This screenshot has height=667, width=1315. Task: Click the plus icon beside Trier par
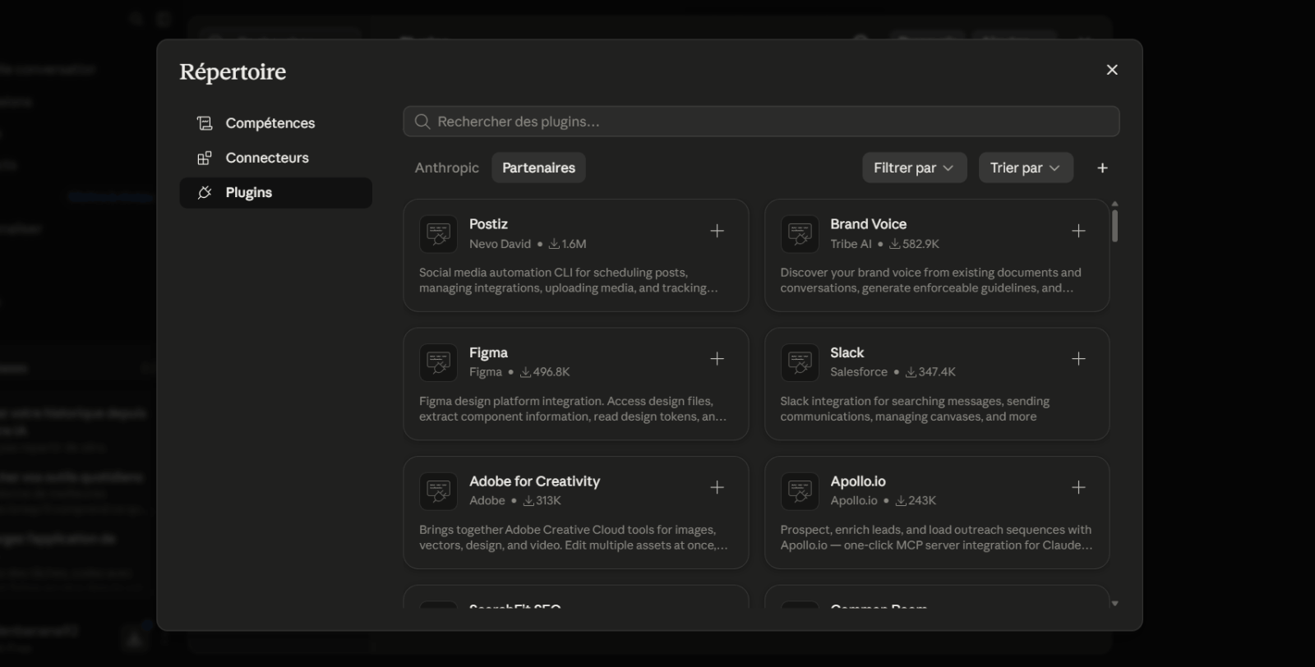pos(1102,168)
